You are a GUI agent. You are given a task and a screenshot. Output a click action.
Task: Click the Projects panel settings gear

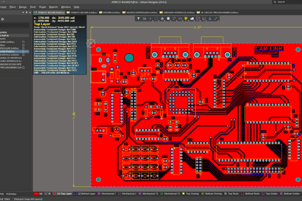(x=2, y=19)
